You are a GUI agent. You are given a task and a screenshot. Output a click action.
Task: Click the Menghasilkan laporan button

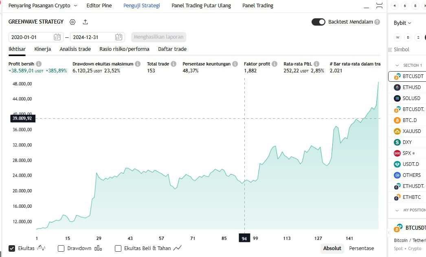click(159, 37)
